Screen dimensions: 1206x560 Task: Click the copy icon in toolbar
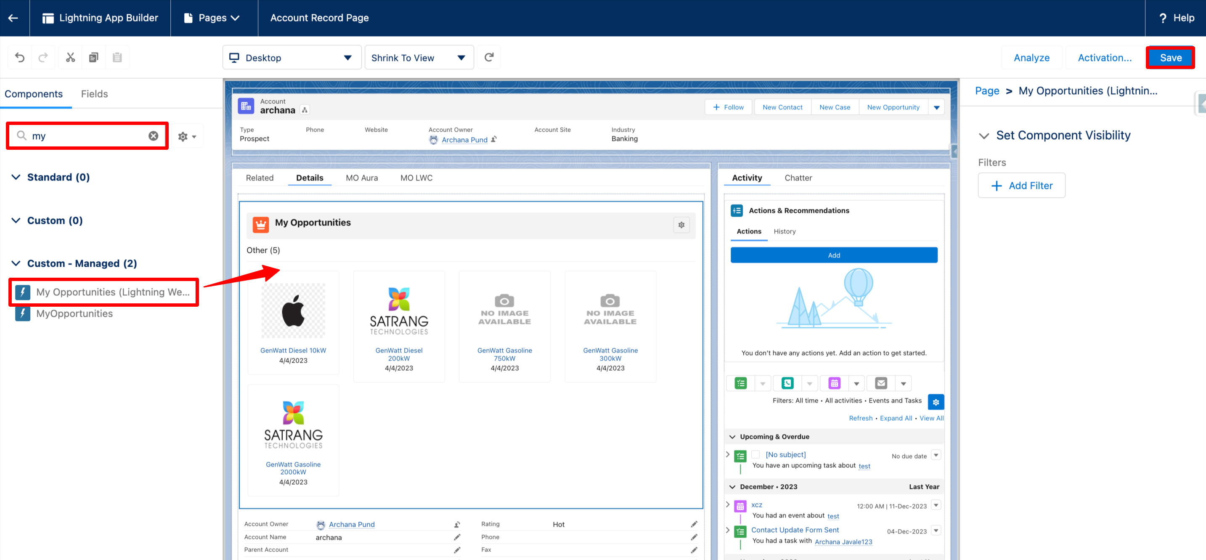pyautogui.click(x=94, y=58)
